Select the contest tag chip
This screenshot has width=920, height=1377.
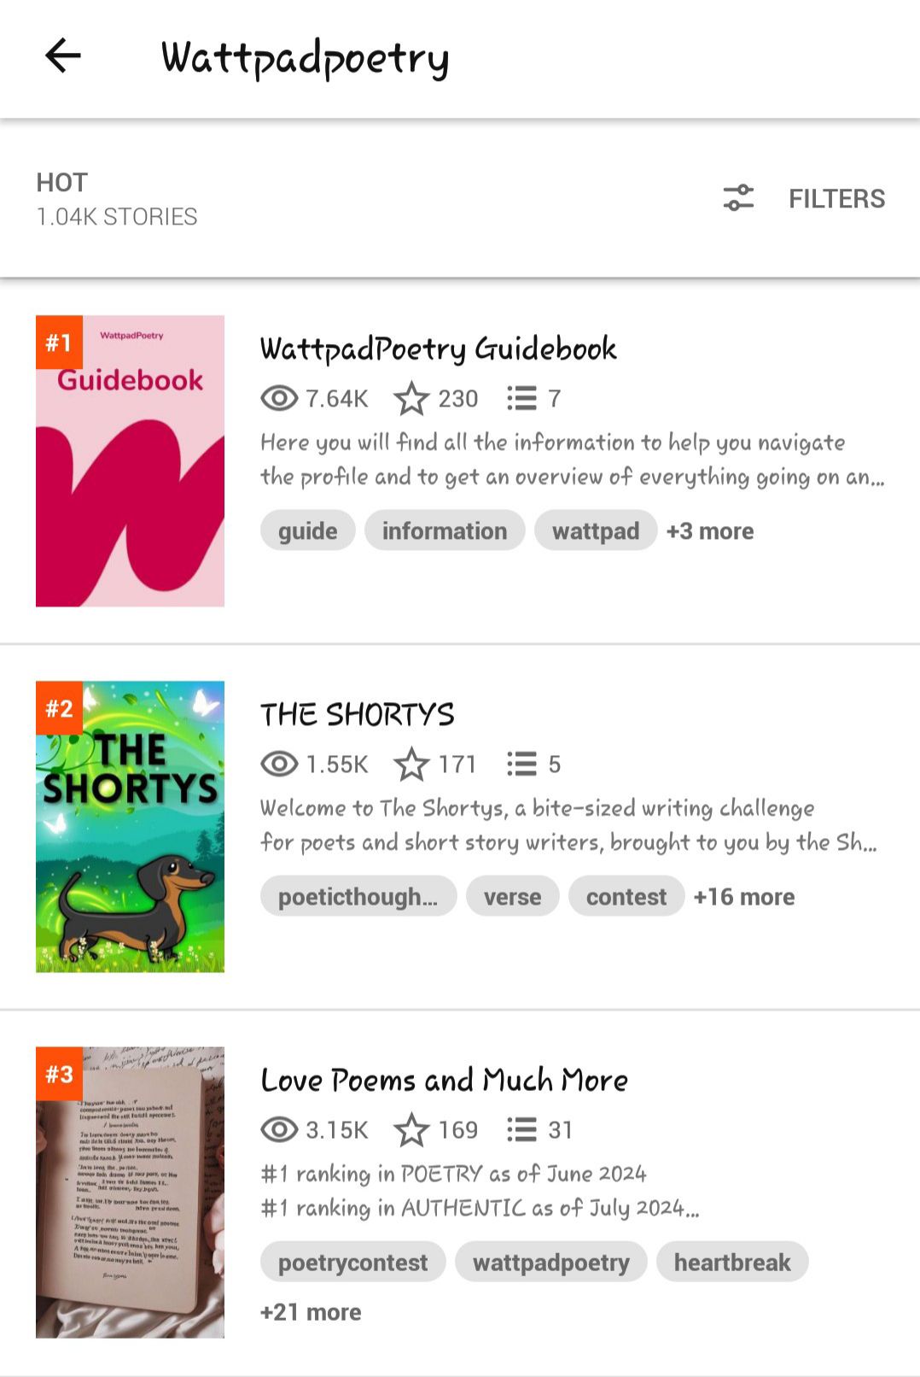[x=626, y=896]
